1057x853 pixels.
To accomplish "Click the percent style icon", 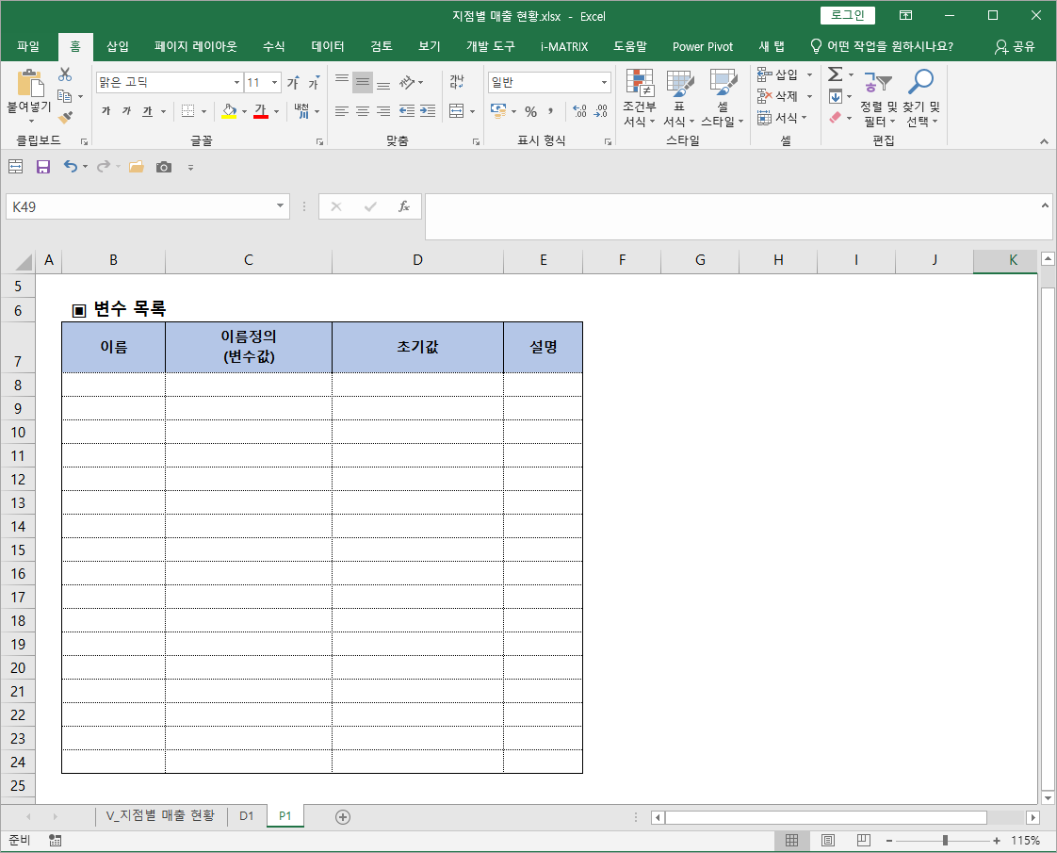I will [530, 111].
